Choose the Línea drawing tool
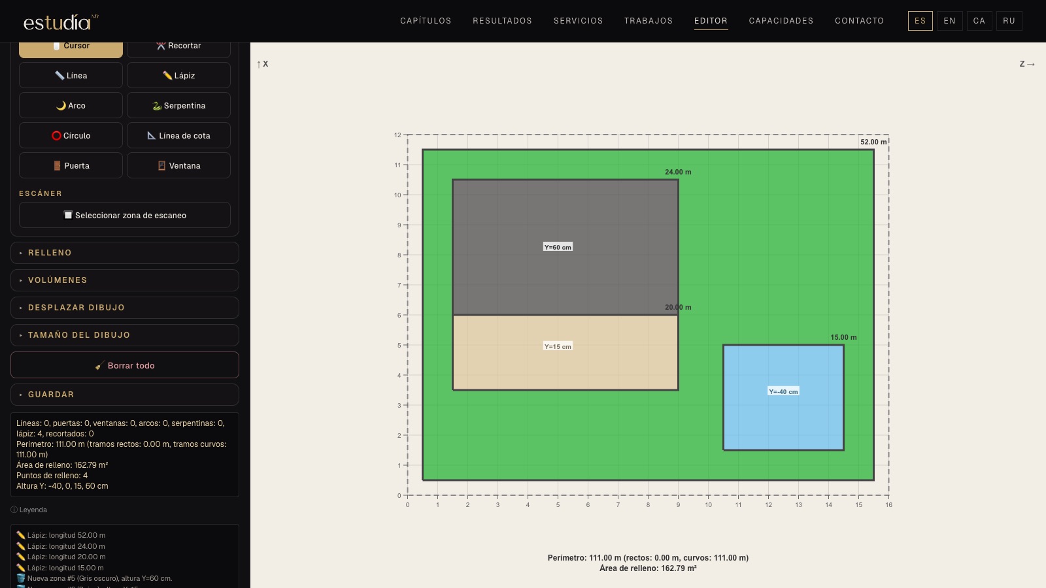 71,75
